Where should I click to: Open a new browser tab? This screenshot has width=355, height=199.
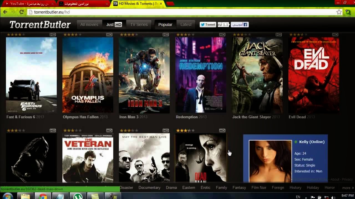pyautogui.click(x=170, y=4)
